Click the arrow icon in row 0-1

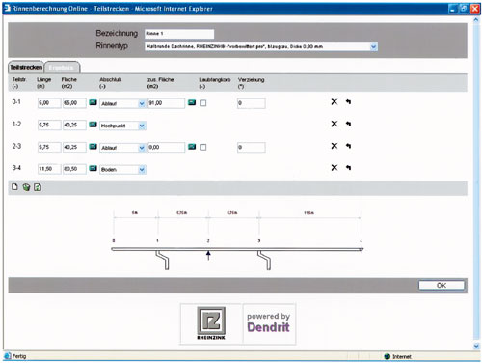(x=348, y=101)
